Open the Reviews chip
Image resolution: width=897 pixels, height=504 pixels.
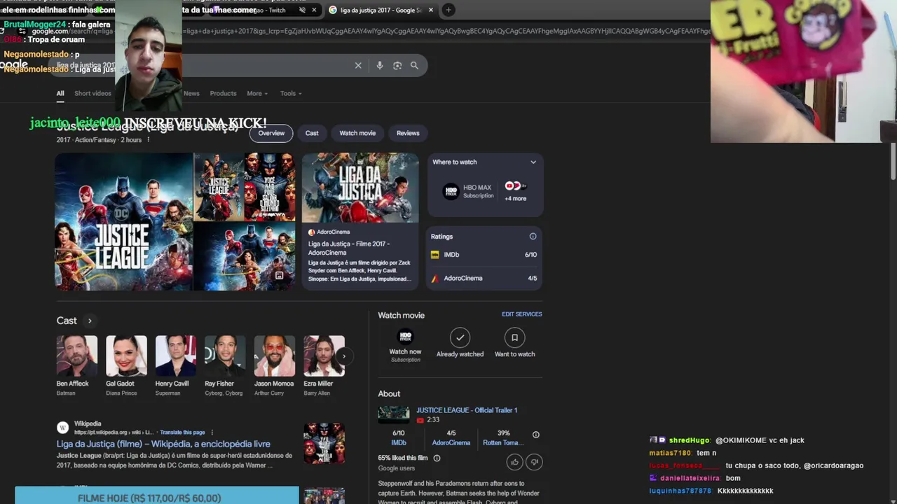pos(408,133)
